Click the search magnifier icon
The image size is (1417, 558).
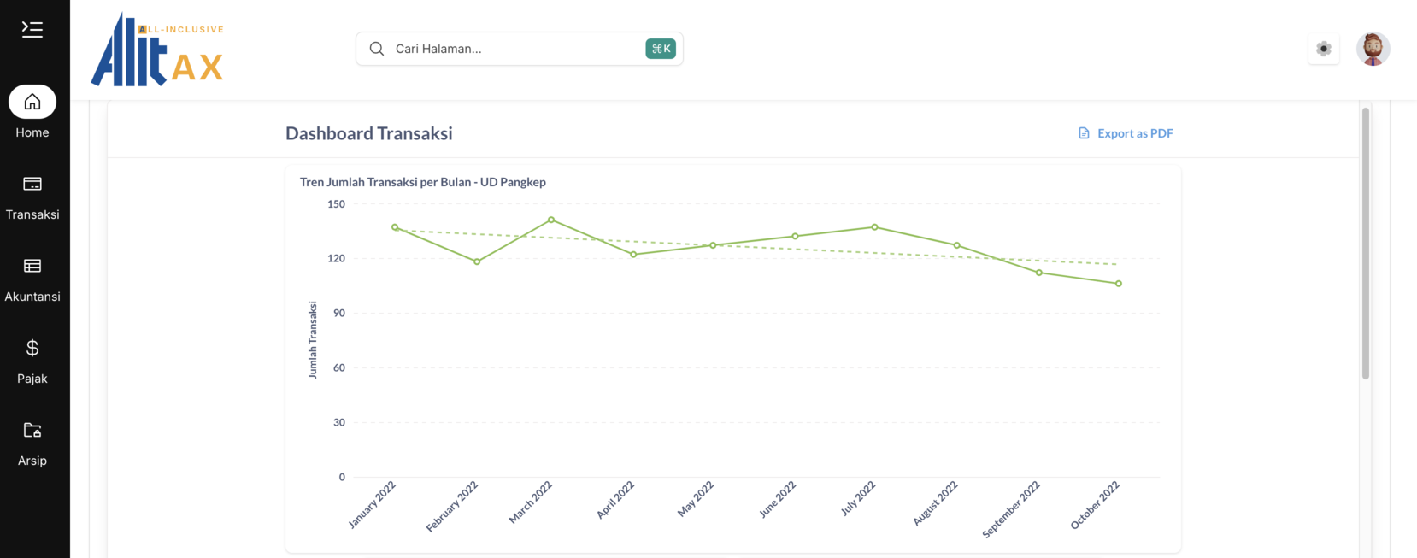coord(376,49)
